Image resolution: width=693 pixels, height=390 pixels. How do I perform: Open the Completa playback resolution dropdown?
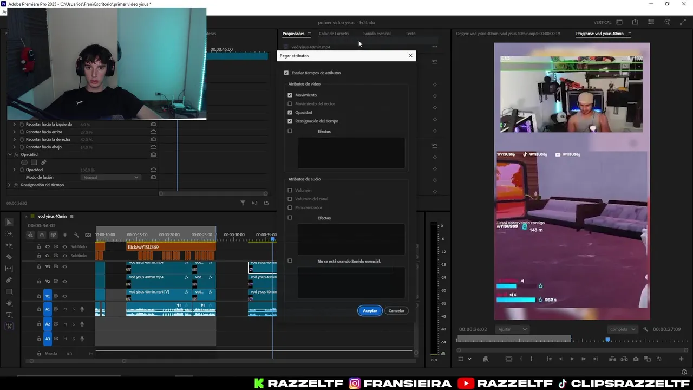coord(623,329)
